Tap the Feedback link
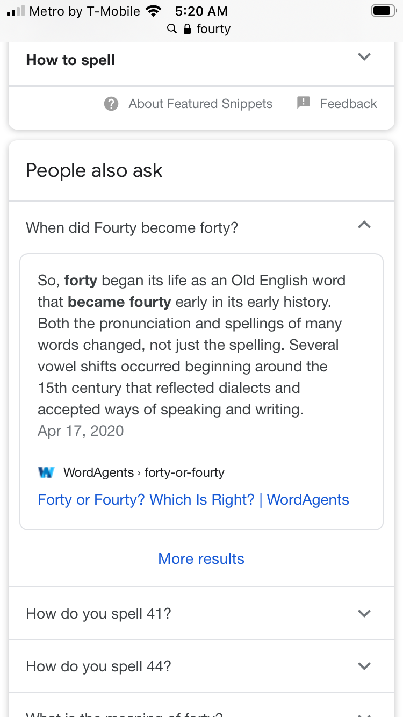The height and width of the screenshot is (717, 403). 348,104
